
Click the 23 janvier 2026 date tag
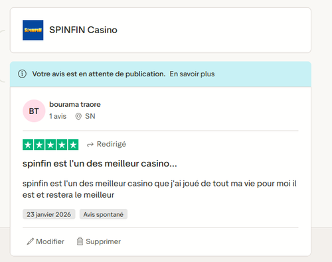[x=49, y=214]
